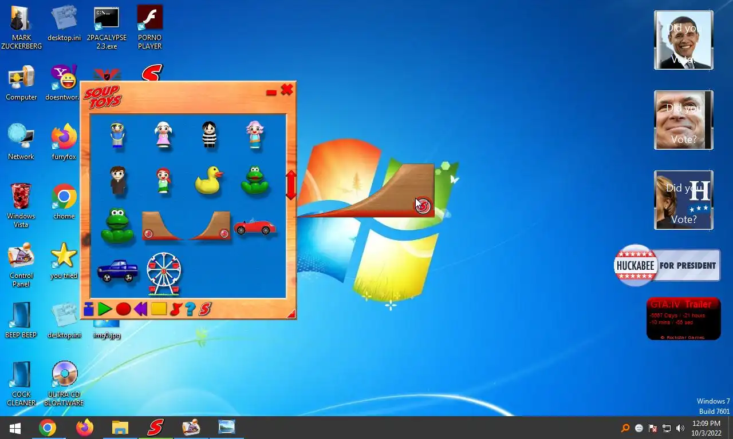Switch to Control Panel taskbar button
This screenshot has width=733, height=439.
tap(191, 428)
